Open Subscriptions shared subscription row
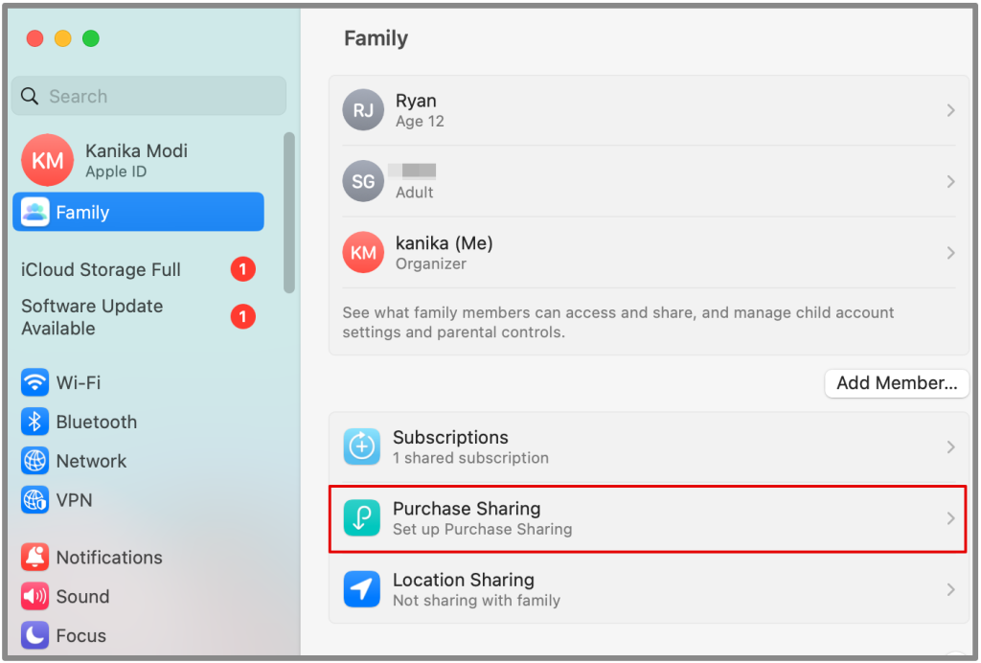Screen dimensions: 981x663 (x=649, y=447)
